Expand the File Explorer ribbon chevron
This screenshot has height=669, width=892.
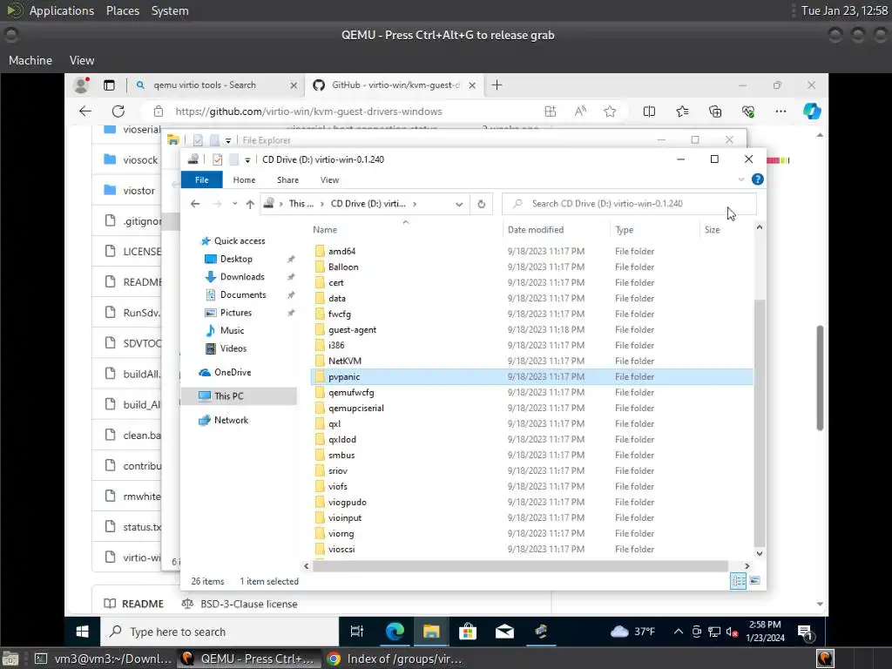[x=740, y=179]
